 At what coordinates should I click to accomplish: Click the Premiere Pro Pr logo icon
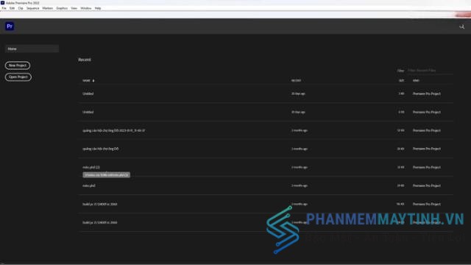(x=10, y=26)
